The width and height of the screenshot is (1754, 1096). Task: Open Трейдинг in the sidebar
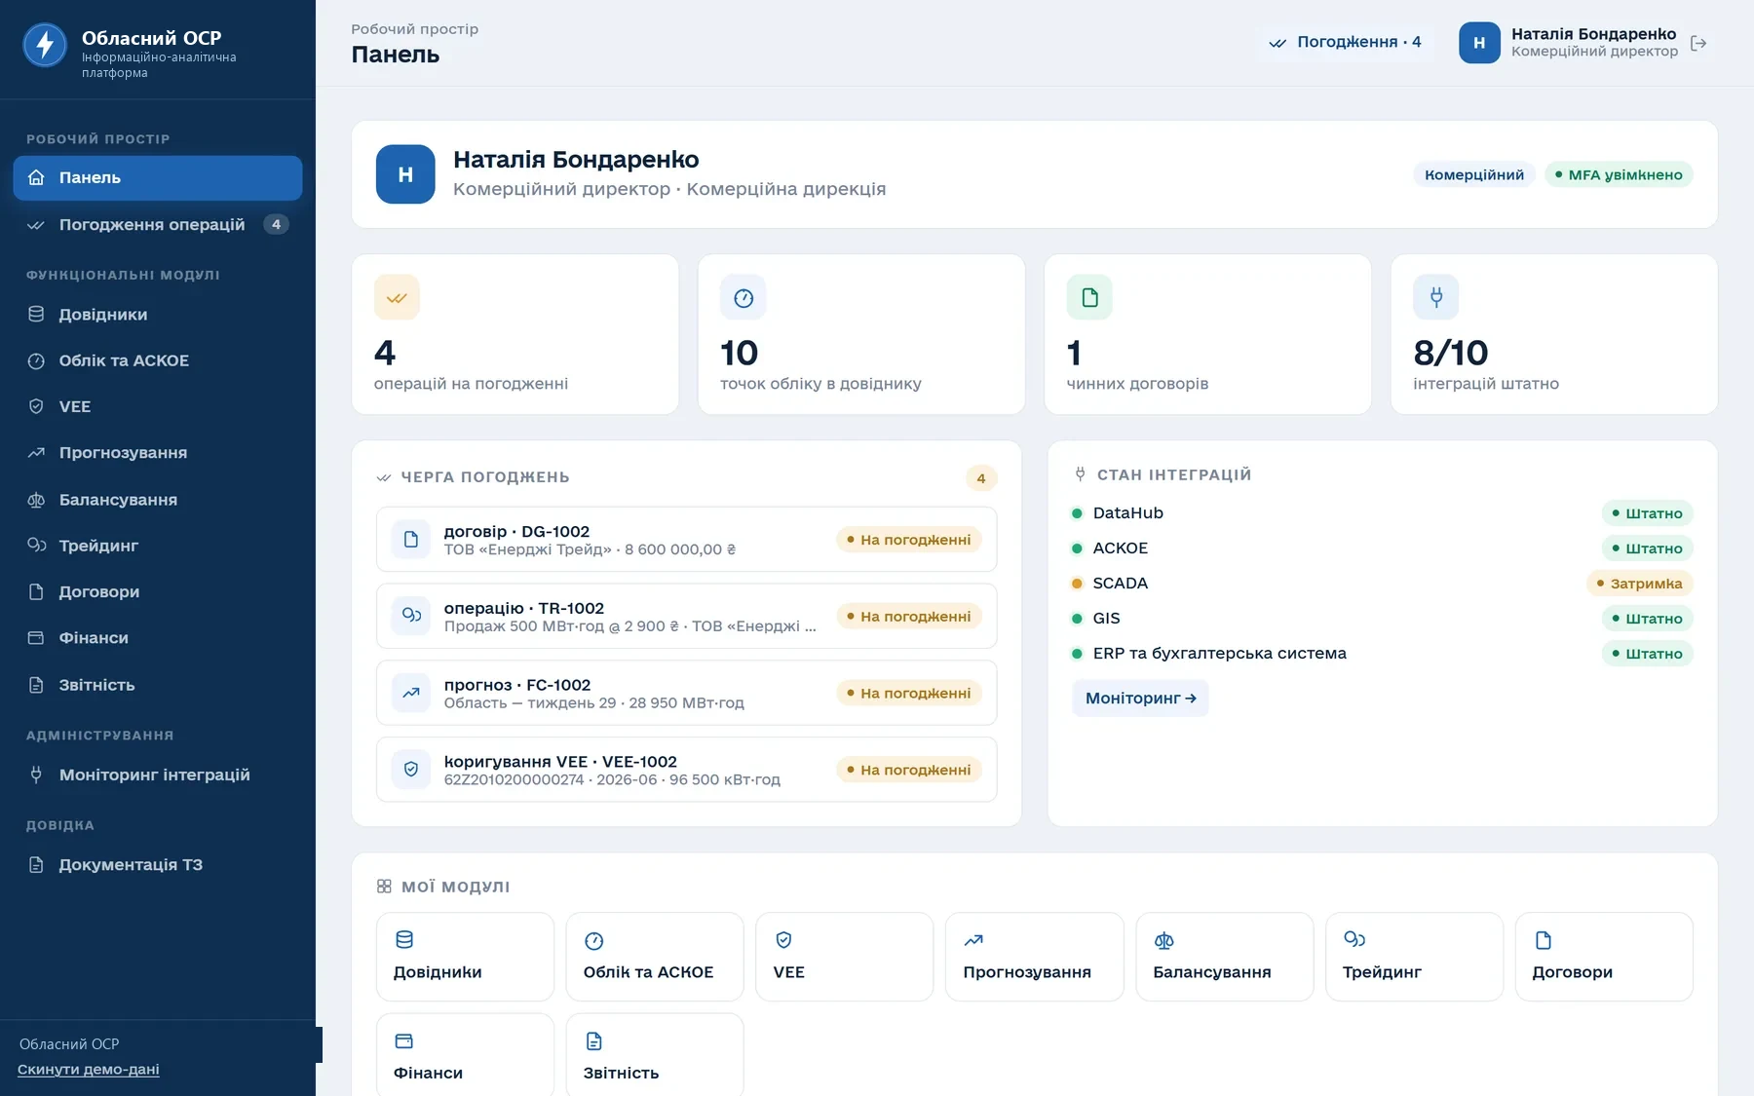158,546
